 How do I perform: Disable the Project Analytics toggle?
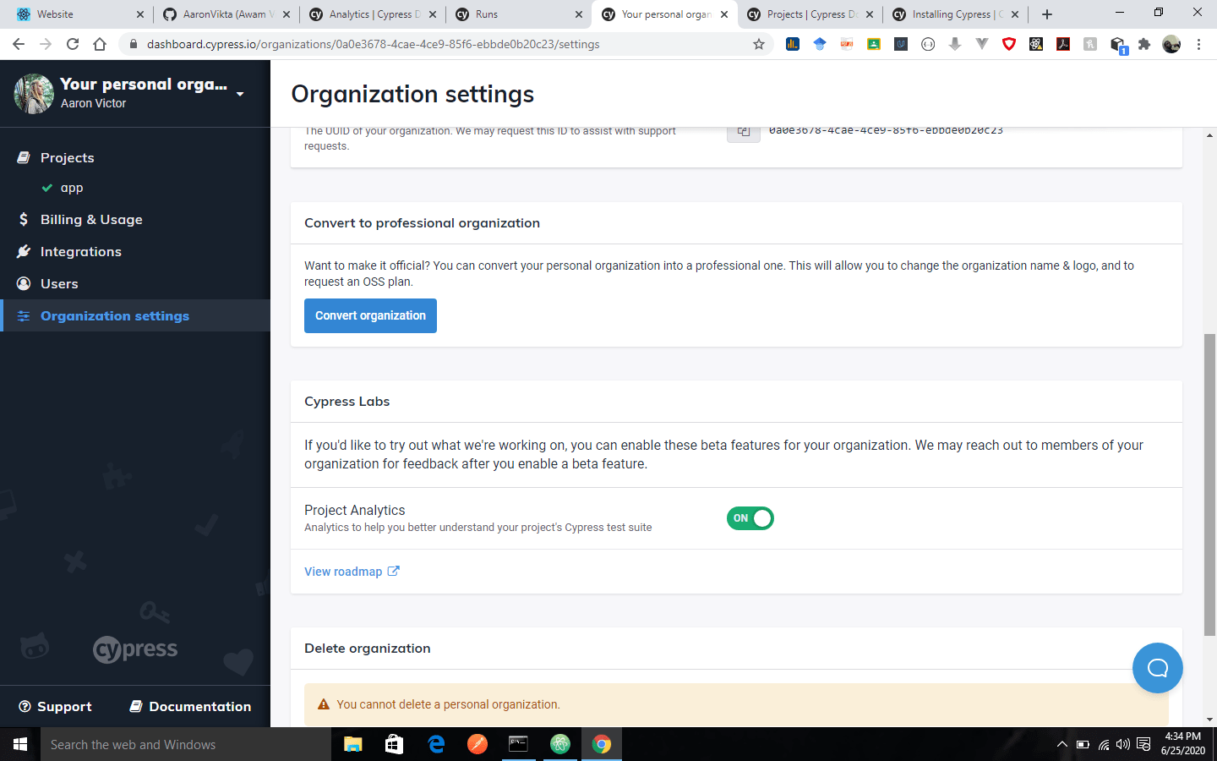tap(750, 518)
